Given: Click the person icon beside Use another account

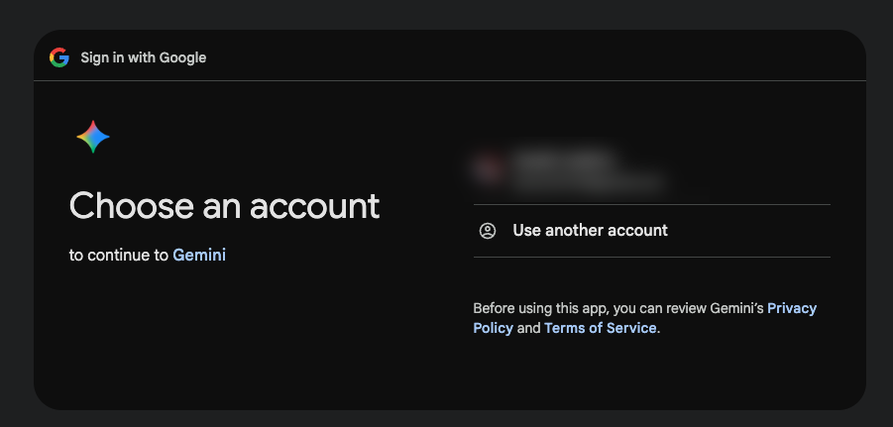Looking at the screenshot, I should 488,231.
